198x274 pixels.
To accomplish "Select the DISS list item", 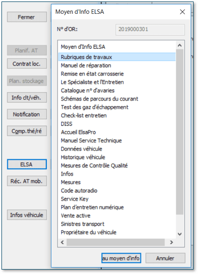I will point(66,124).
